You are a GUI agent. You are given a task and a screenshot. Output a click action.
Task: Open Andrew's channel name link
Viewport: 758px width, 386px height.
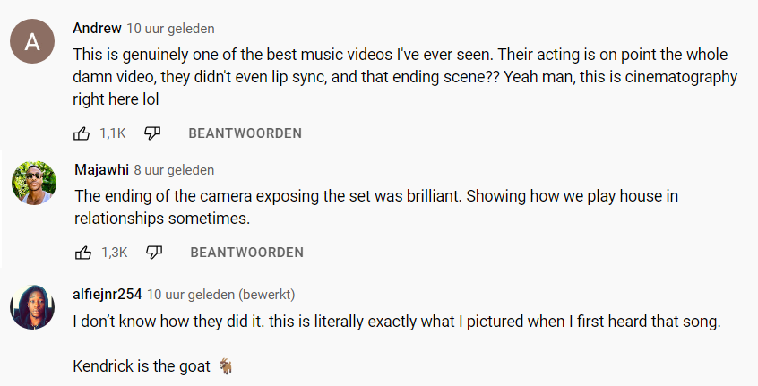[x=97, y=28]
